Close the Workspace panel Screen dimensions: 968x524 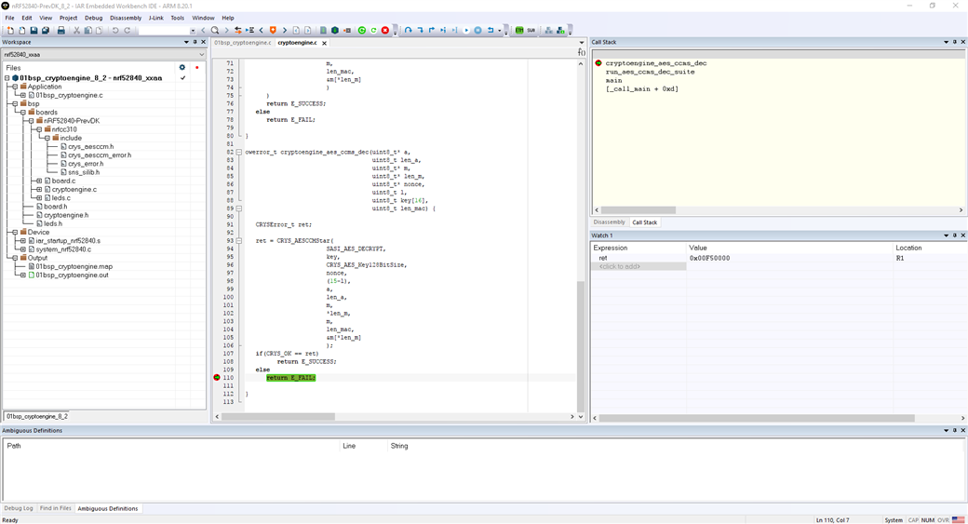[x=203, y=42]
